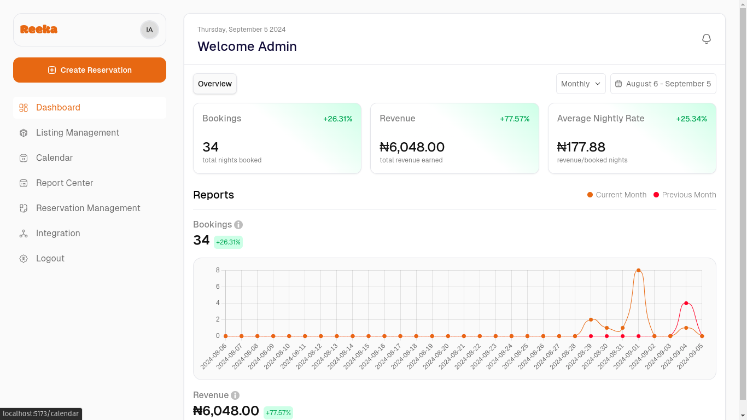
Task: Click the Bookings info icon
Action: click(238, 225)
